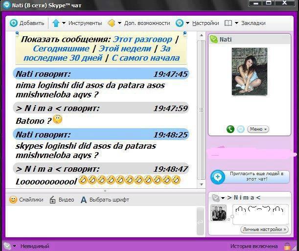Click the Выбрать шрифт letter A icon
The image size is (299, 251).
(84, 200)
